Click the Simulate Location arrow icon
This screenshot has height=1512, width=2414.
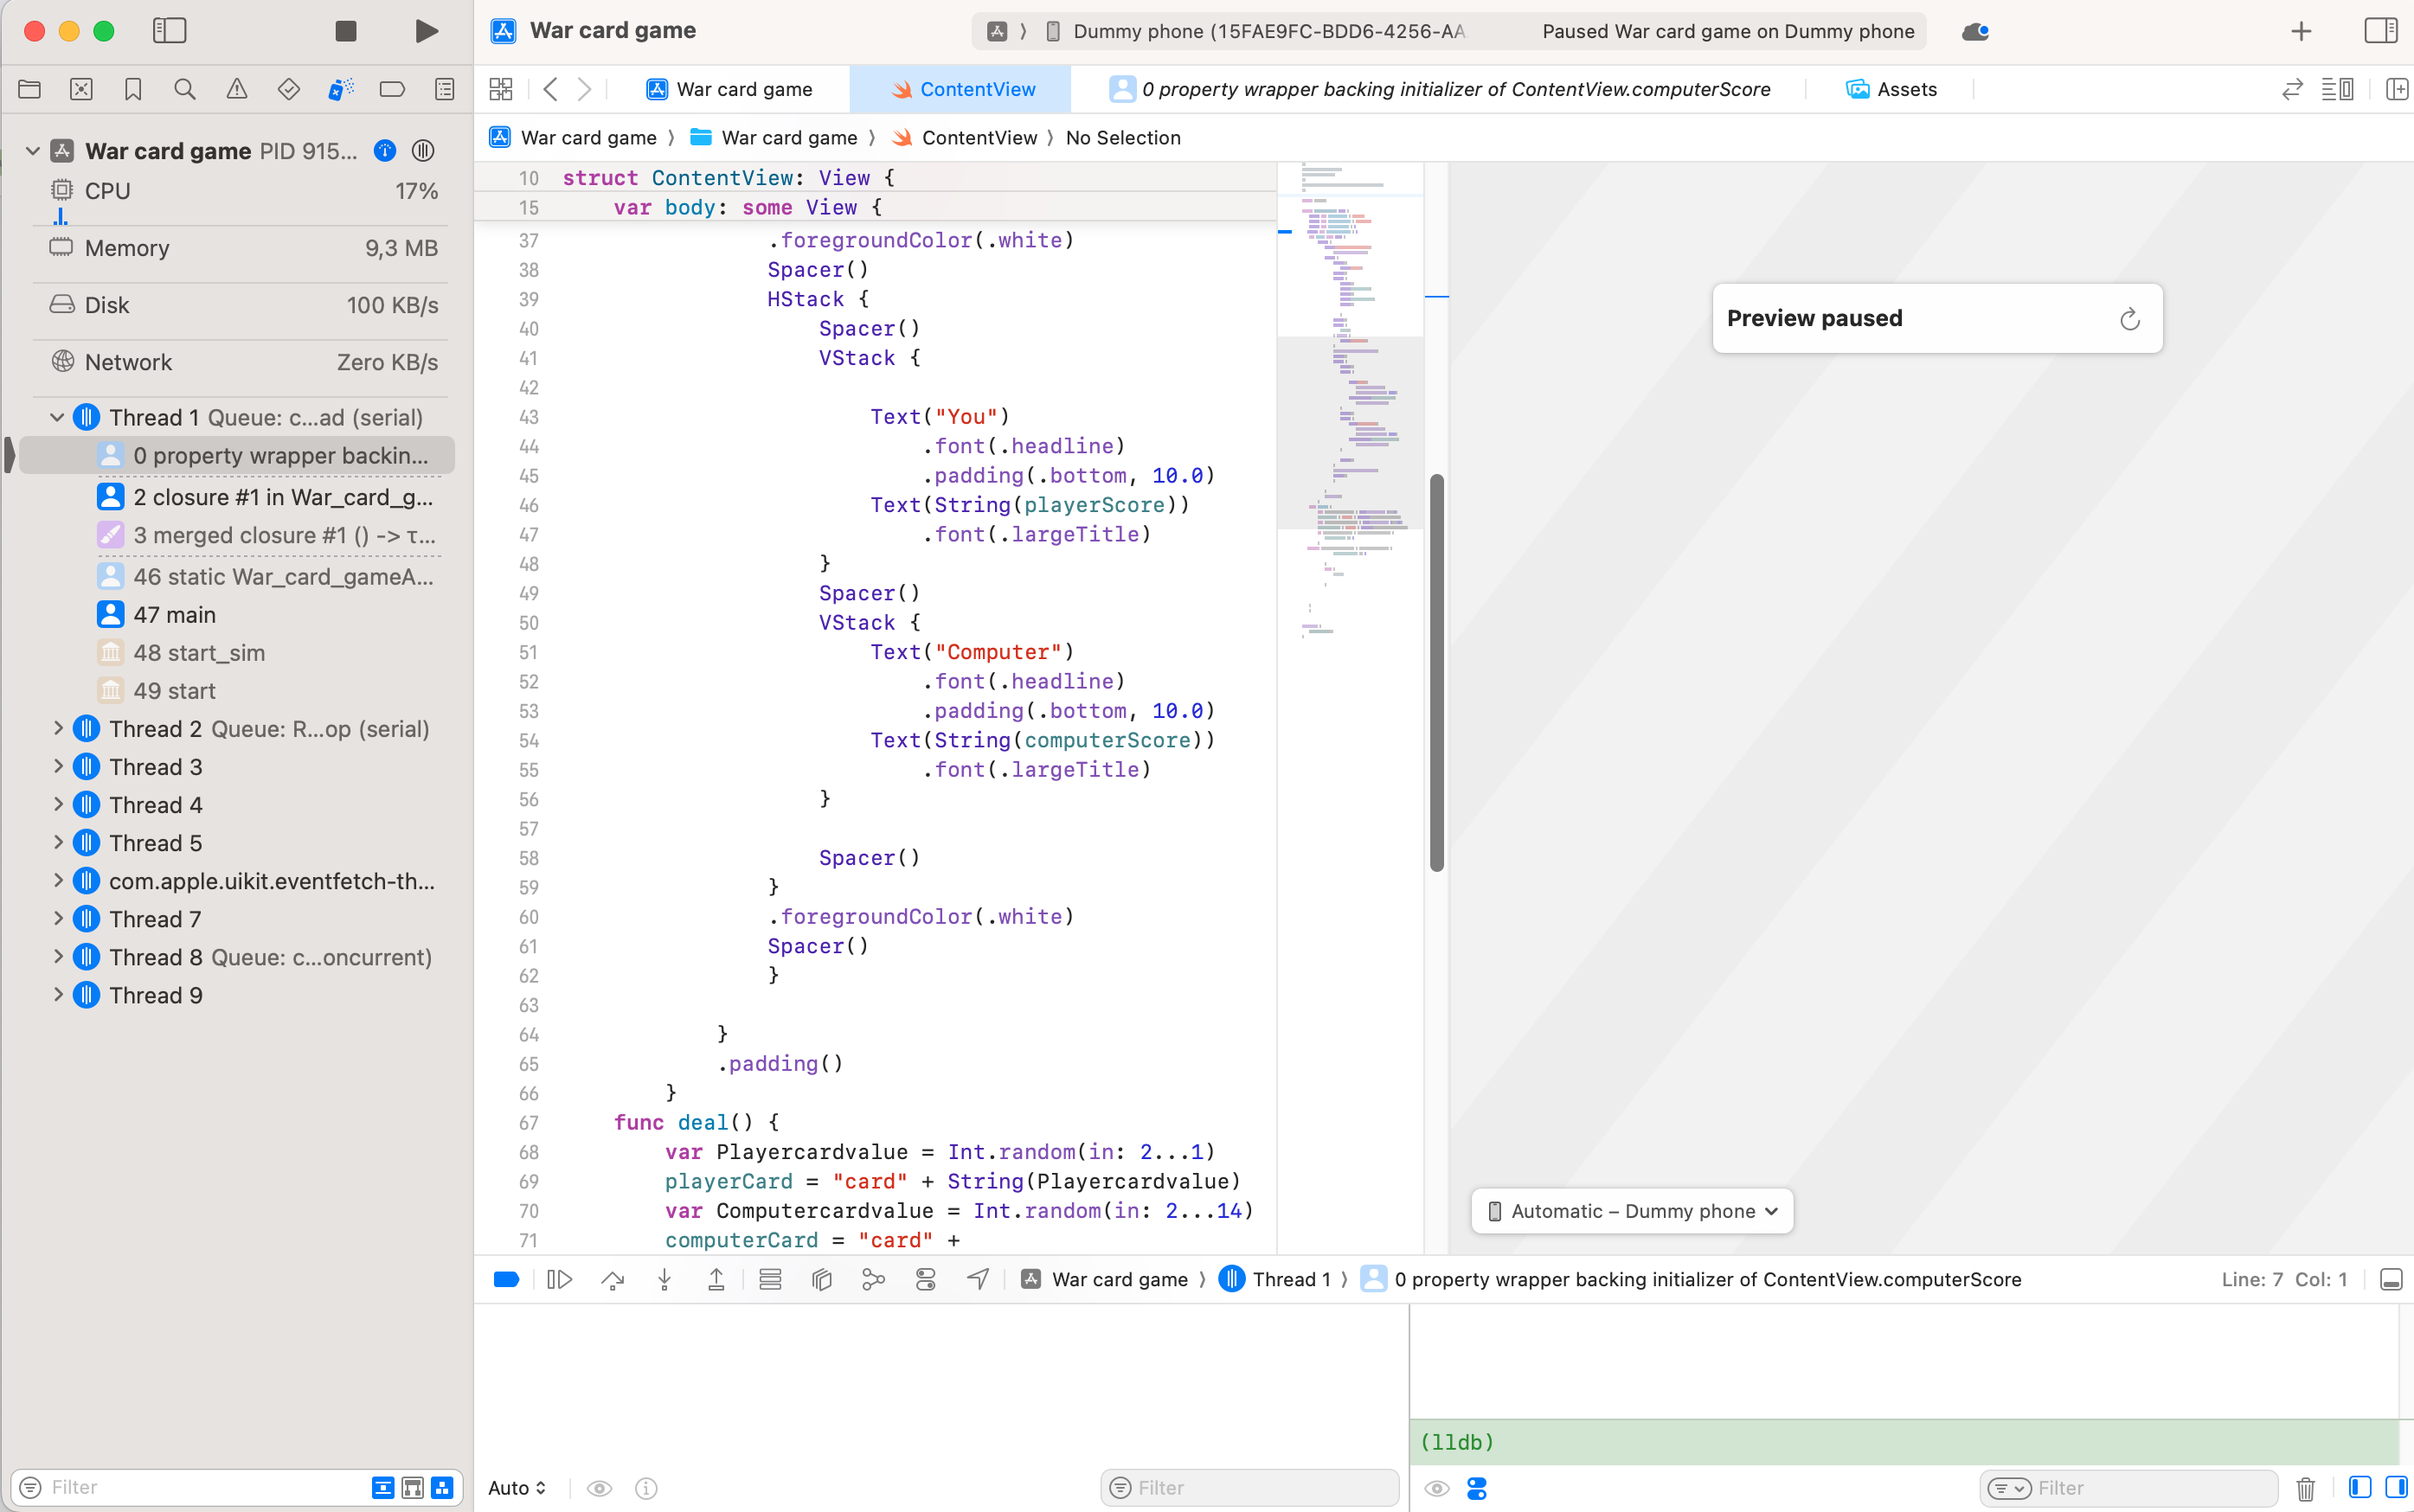coord(978,1279)
